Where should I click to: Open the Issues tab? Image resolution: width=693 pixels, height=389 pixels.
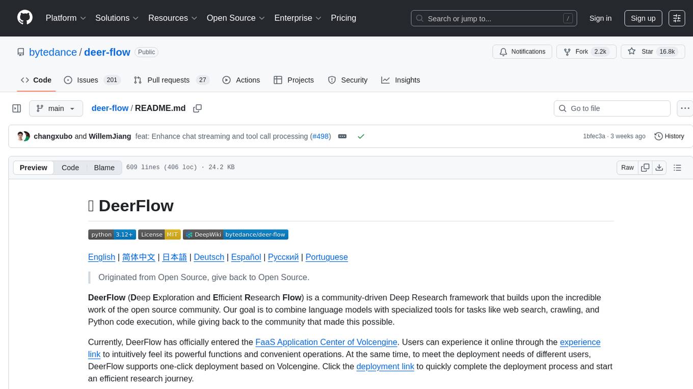[92, 80]
